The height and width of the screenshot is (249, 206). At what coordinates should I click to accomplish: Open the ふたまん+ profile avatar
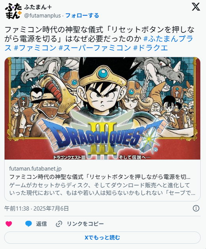coord(13,11)
